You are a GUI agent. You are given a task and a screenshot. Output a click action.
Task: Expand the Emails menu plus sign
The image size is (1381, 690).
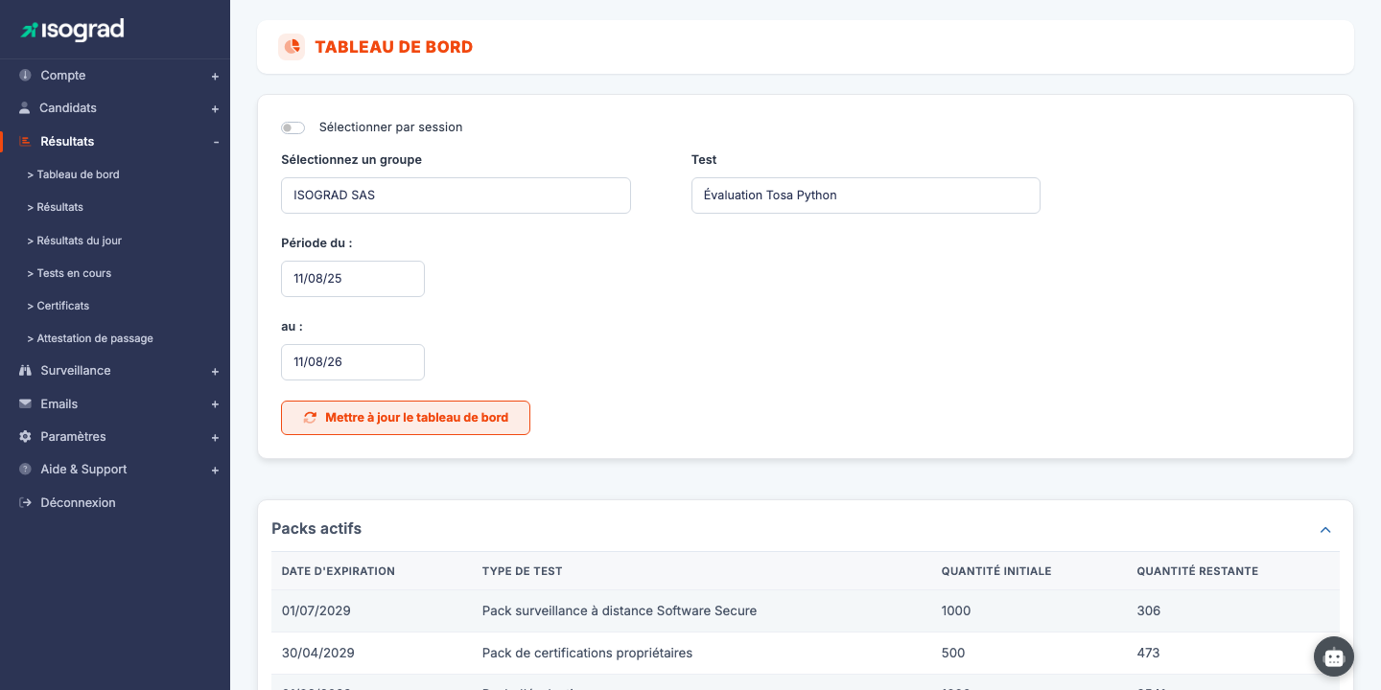pos(215,404)
